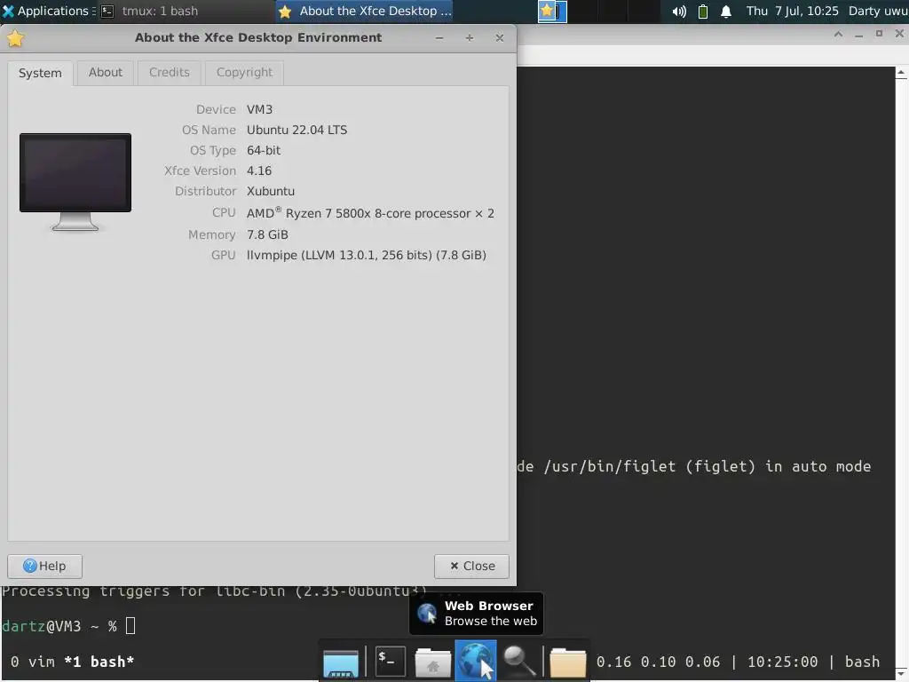Minimize the background terminal window
Image resolution: width=909 pixels, height=682 pixels.
[858, 35]
